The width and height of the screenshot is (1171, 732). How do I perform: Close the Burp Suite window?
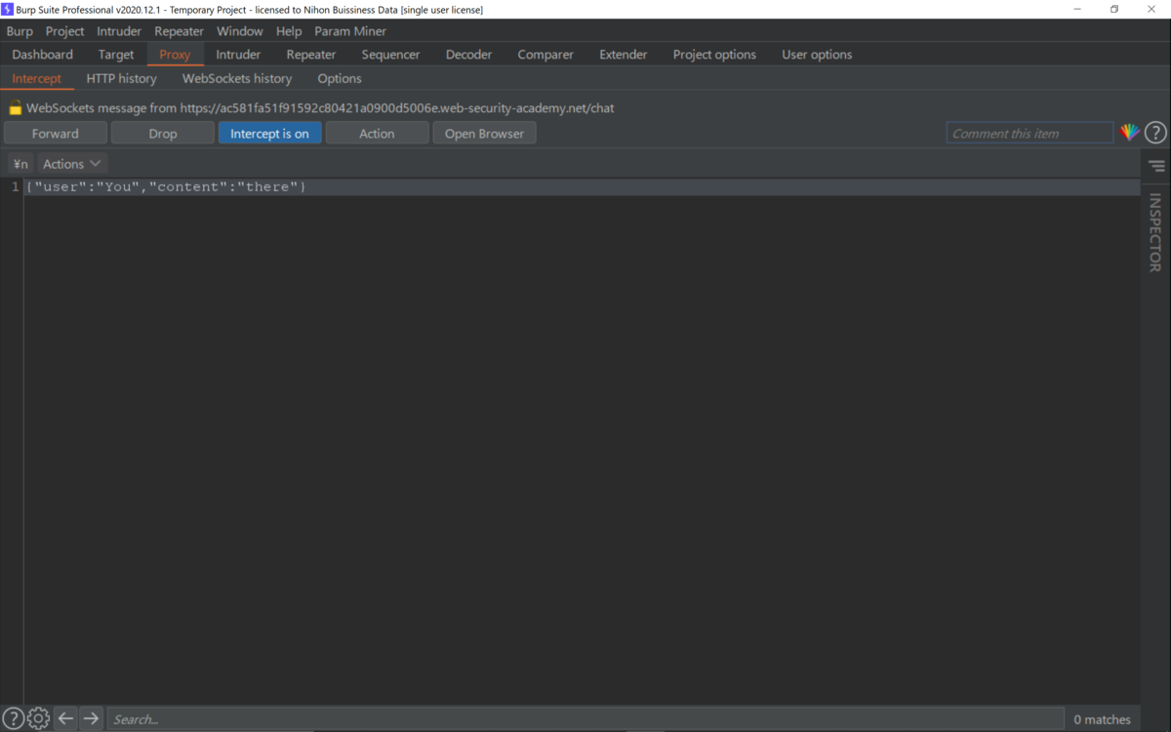pyautogui.click(x=1151, y=9)
